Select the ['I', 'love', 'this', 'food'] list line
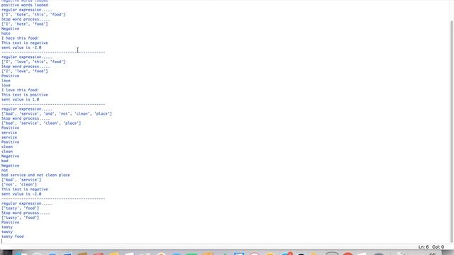Screen dimensions: 454x255 point(33,62)
